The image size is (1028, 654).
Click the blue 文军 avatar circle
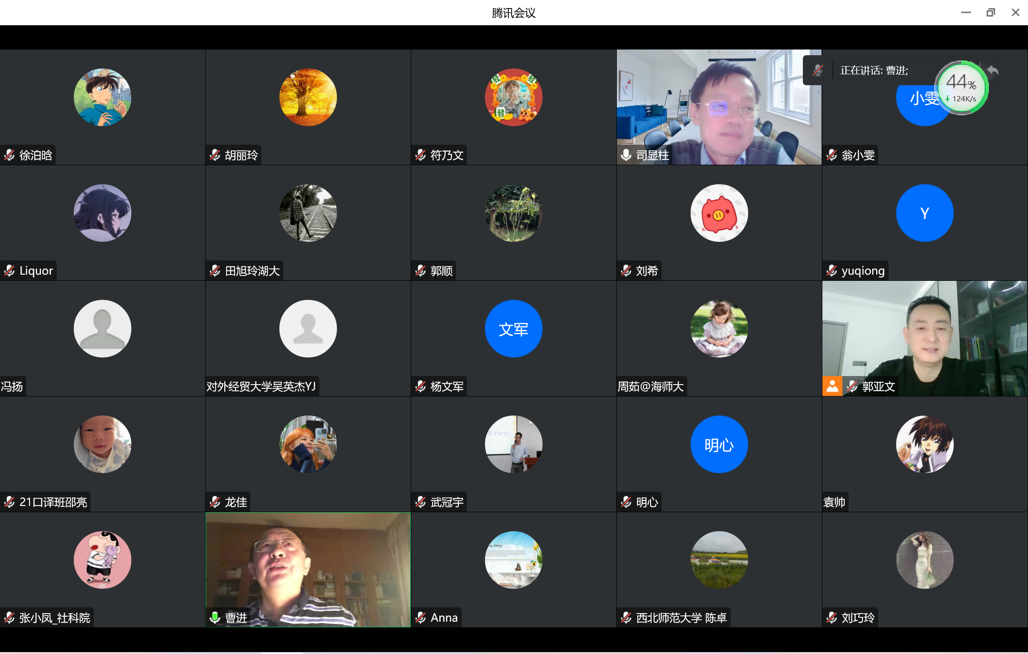click(514, 329)
